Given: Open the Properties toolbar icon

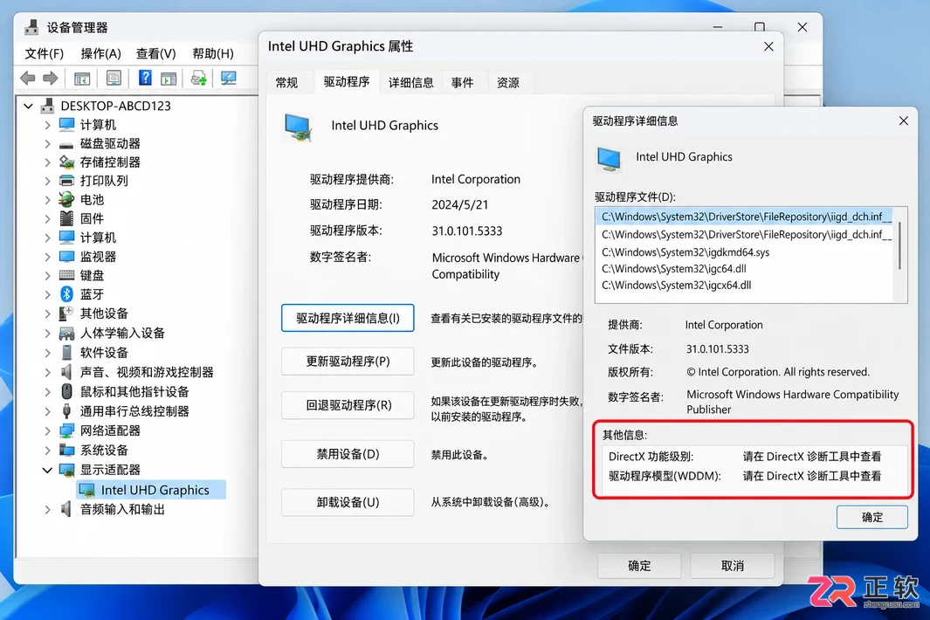Looking at the screenshot, I should (x=114, y=78).
